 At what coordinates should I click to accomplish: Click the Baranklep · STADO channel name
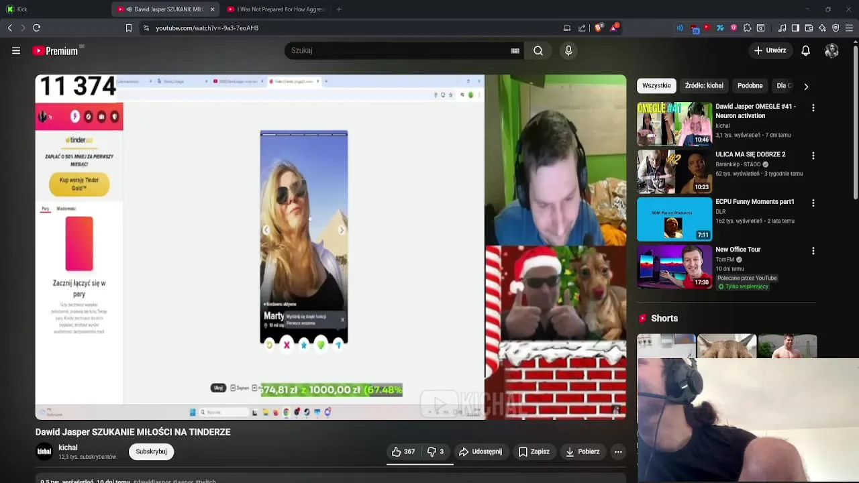738,164
